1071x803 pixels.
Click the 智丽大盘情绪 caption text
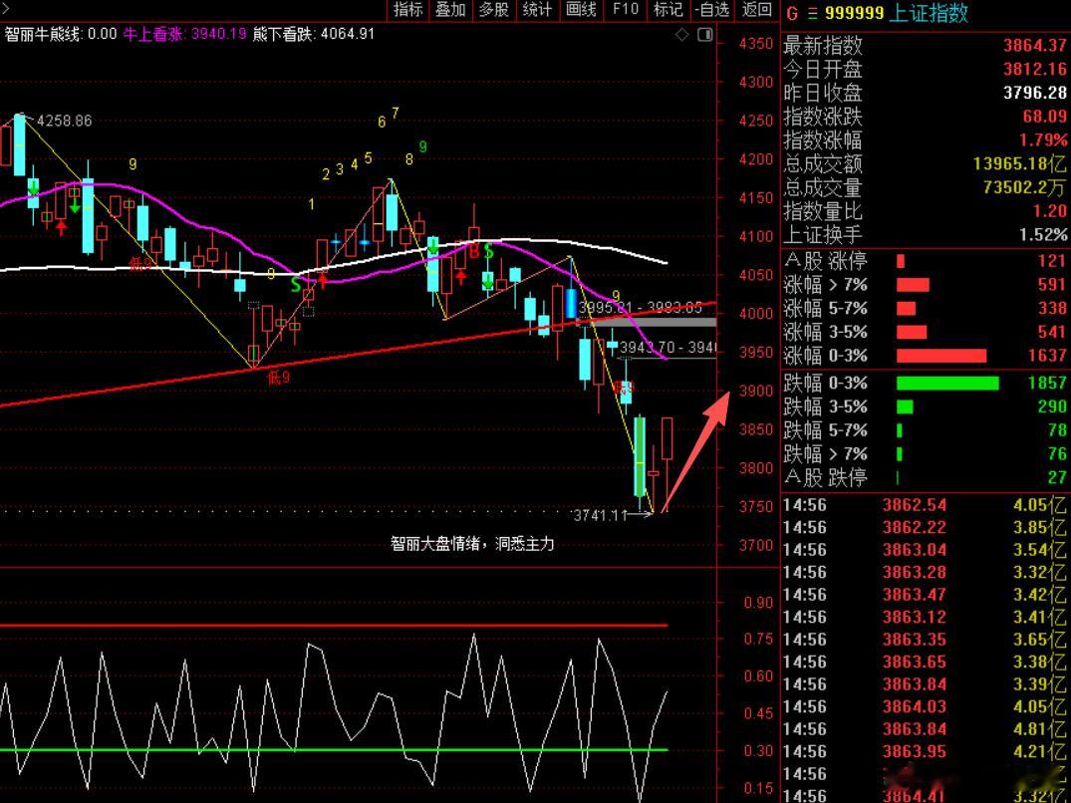click(472, 544)
